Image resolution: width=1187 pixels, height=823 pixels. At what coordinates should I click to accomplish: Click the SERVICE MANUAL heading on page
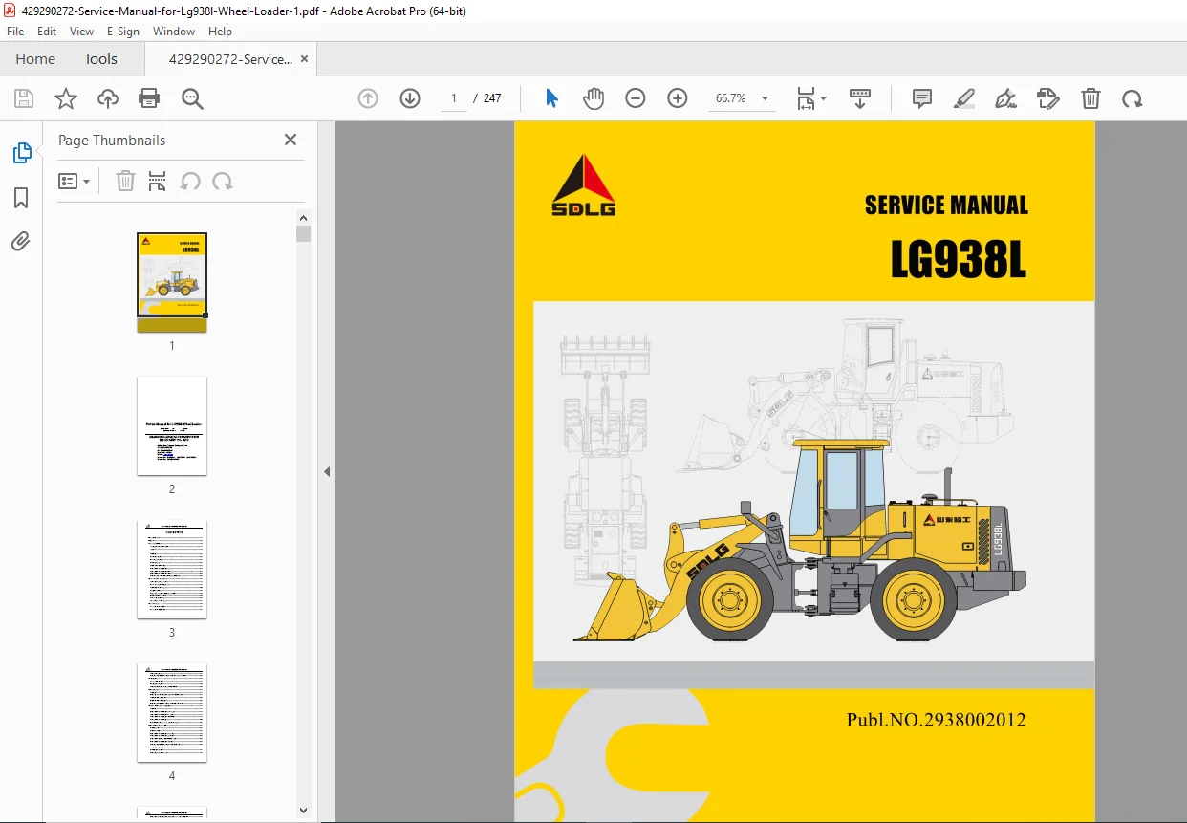[946, 206]
